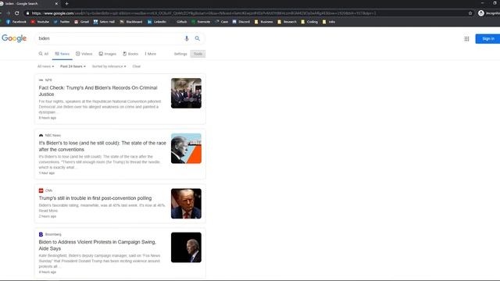Open It's Biden's to lose NBC article
The width and height of the screenshot is (500, 281).
[x=102, y=146]
